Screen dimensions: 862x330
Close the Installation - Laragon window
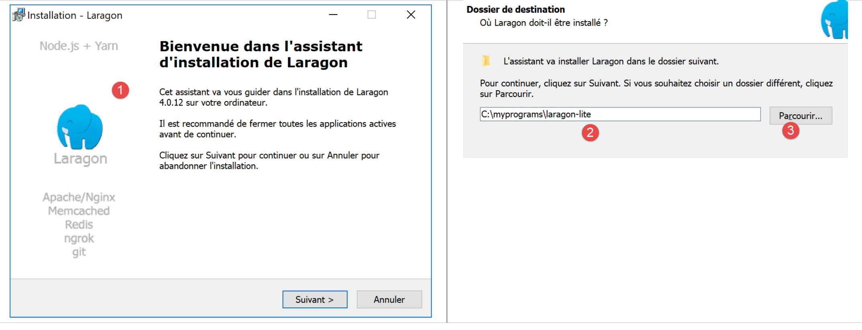[411, 15]
